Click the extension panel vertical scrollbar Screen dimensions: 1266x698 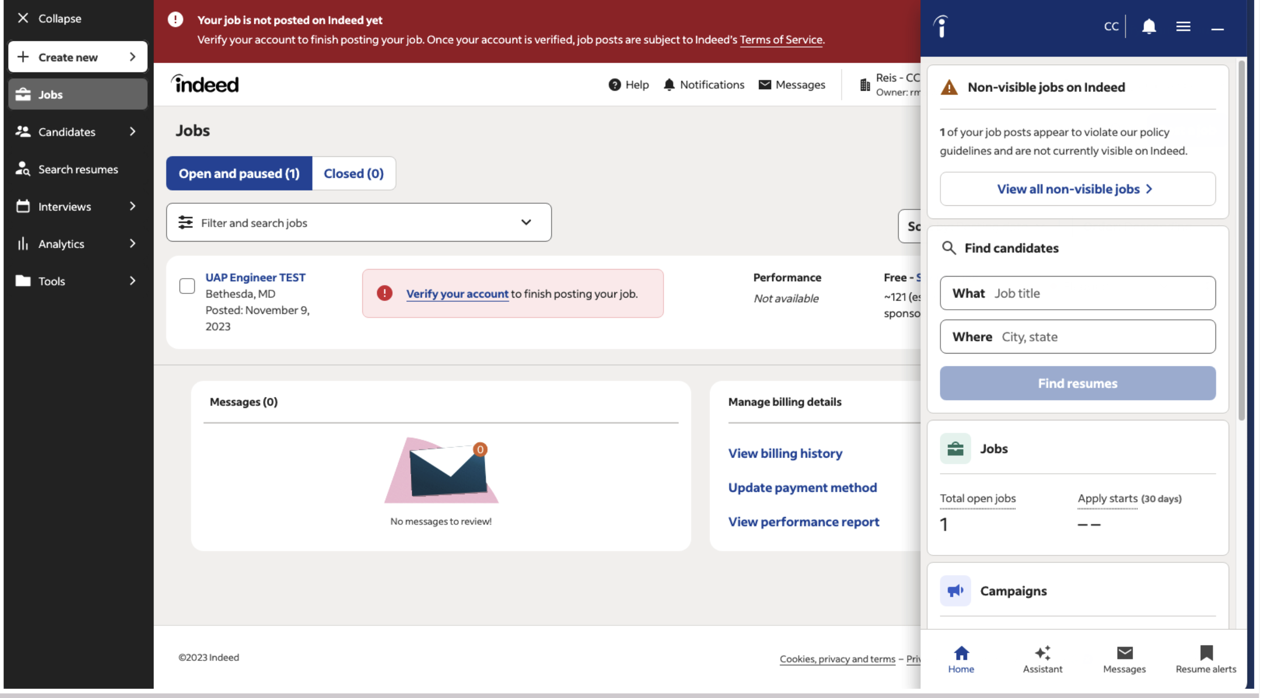click(x=1242, y=240)
